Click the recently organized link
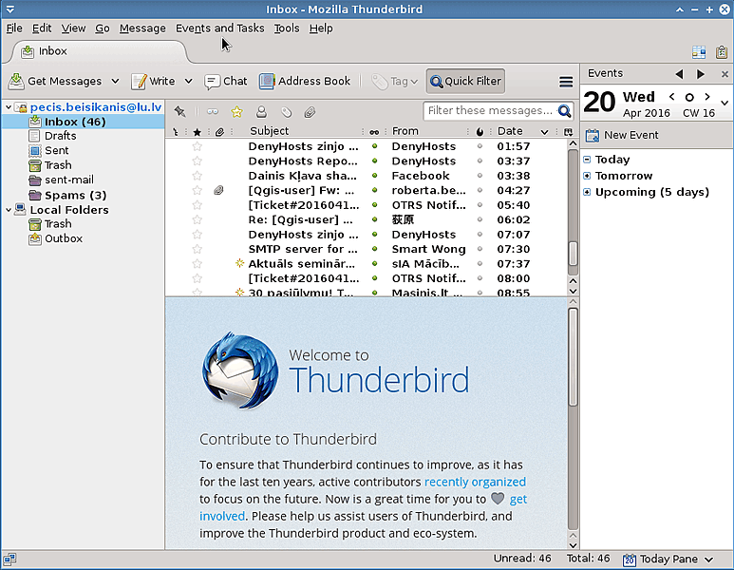 [x=475, y=482]
